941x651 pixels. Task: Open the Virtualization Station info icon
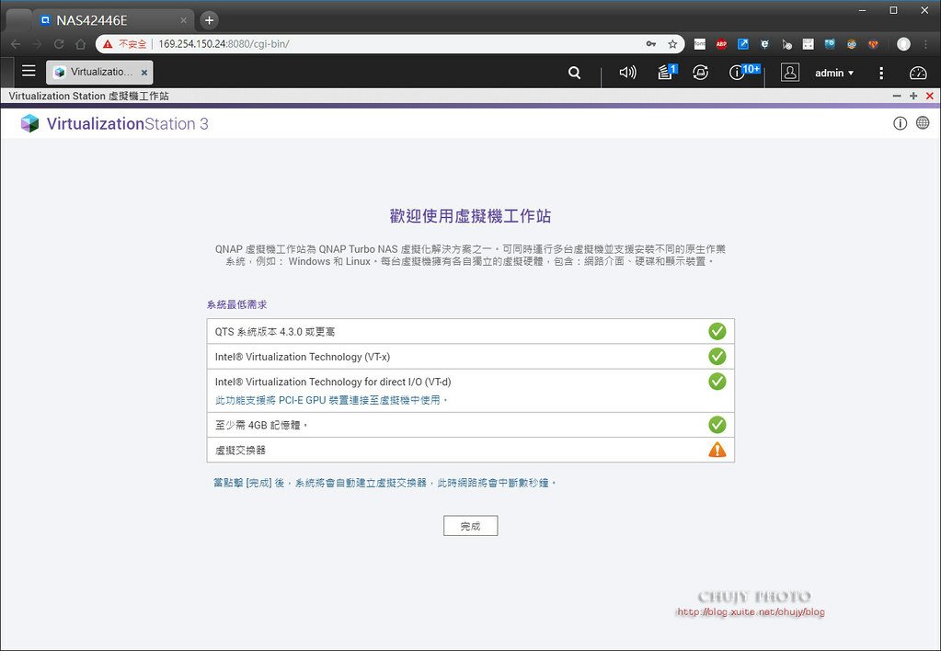[x=900, y=123]
